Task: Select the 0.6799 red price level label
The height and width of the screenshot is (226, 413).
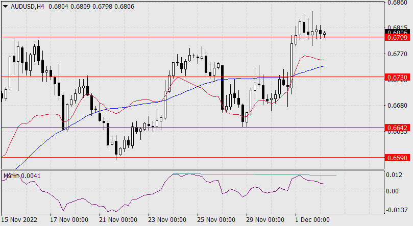Action: pyautogui.click(x=397, y=37)
